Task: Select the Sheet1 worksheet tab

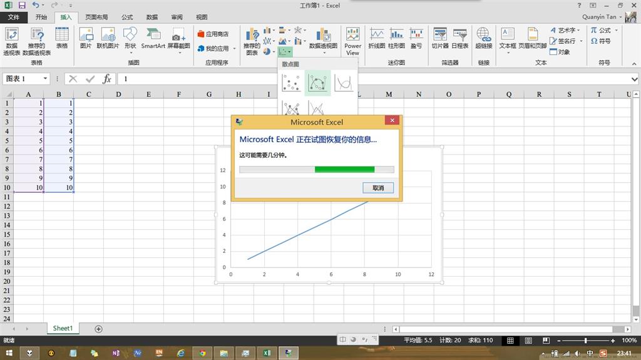Action: pyautogui.click(x=63, y=328)
